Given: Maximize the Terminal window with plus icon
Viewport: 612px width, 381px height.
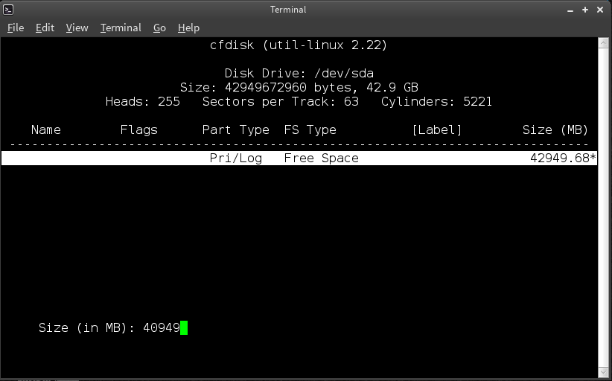Looking at the screenshot, I should 585,10.
